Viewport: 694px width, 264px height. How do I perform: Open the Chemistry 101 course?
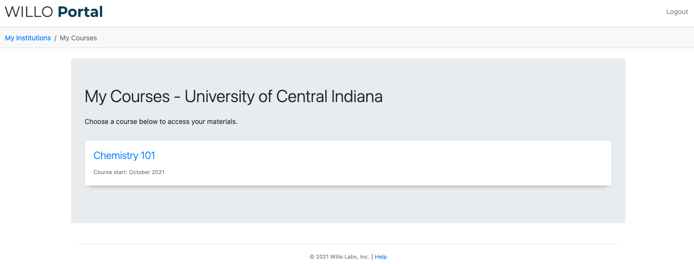pyautogui.click(x=124, y=156)
